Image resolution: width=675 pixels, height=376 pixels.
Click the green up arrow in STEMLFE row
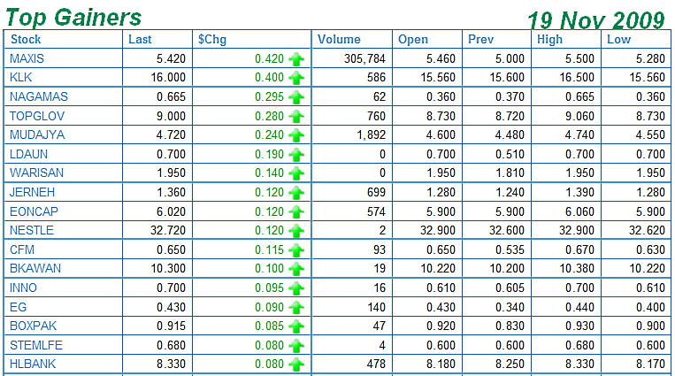(x=296, y=345)
